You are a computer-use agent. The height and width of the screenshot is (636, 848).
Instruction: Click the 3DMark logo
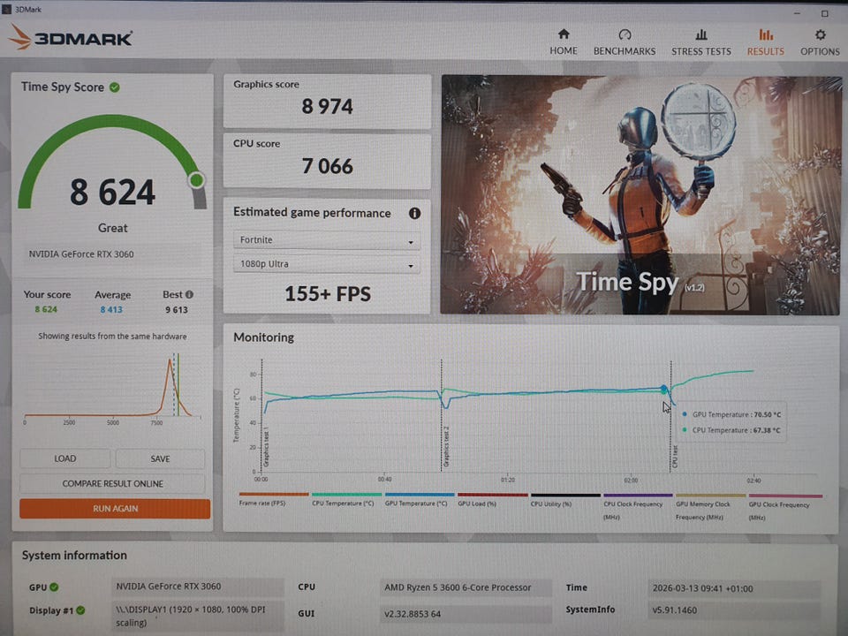coord(71,37)
